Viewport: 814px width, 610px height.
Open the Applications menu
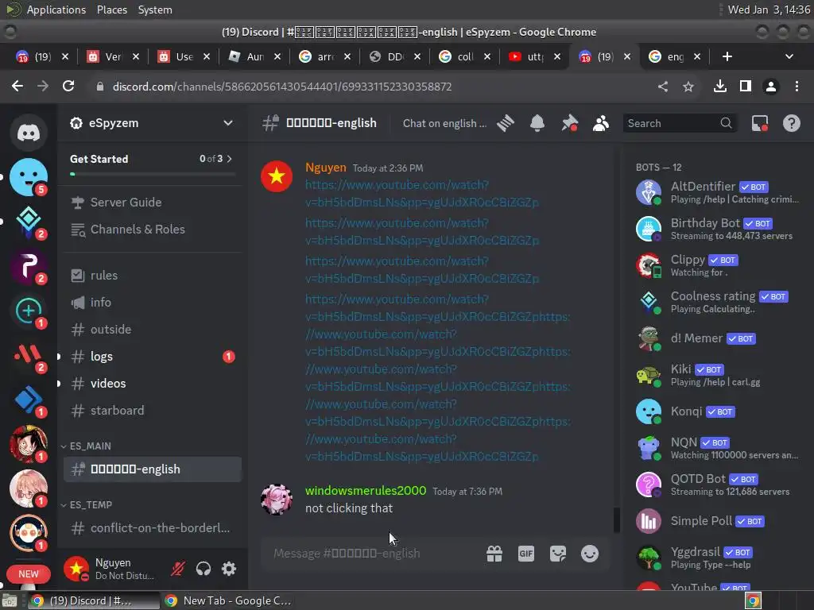coord(56,10)
